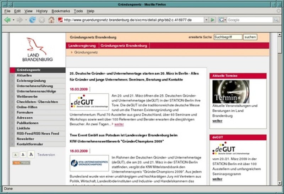
Task: Click the green Go arrow button
Action: tap(213, 20)
